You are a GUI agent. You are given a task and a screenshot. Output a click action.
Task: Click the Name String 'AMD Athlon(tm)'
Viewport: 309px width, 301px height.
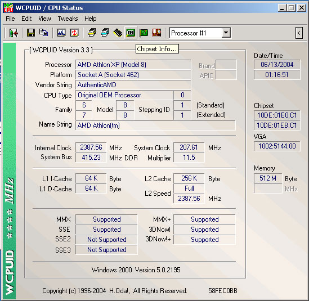[x=155, y=125]
